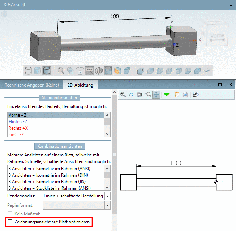Open the Rendermodus dropdown arrow
236x231 pixels.
(x=107, y=196)
